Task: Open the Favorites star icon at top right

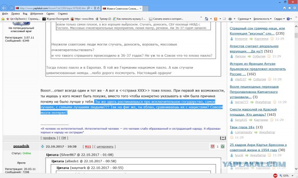Action: pos(290,8)
